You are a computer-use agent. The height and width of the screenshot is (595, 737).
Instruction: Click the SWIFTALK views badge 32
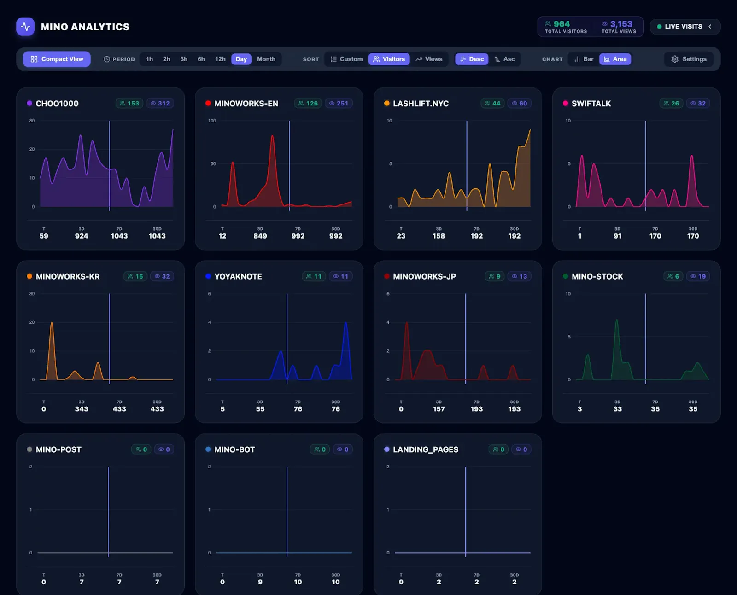click(x=698, y=103)
